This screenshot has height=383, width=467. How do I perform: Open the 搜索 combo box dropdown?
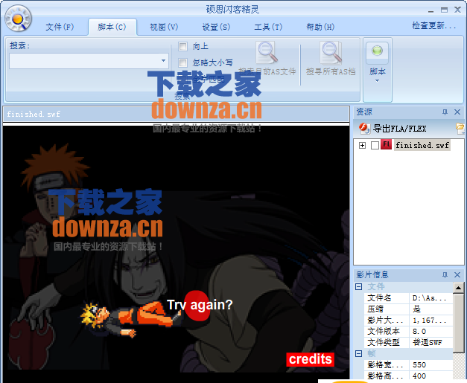pyautogui.click(x=163, y=61)
